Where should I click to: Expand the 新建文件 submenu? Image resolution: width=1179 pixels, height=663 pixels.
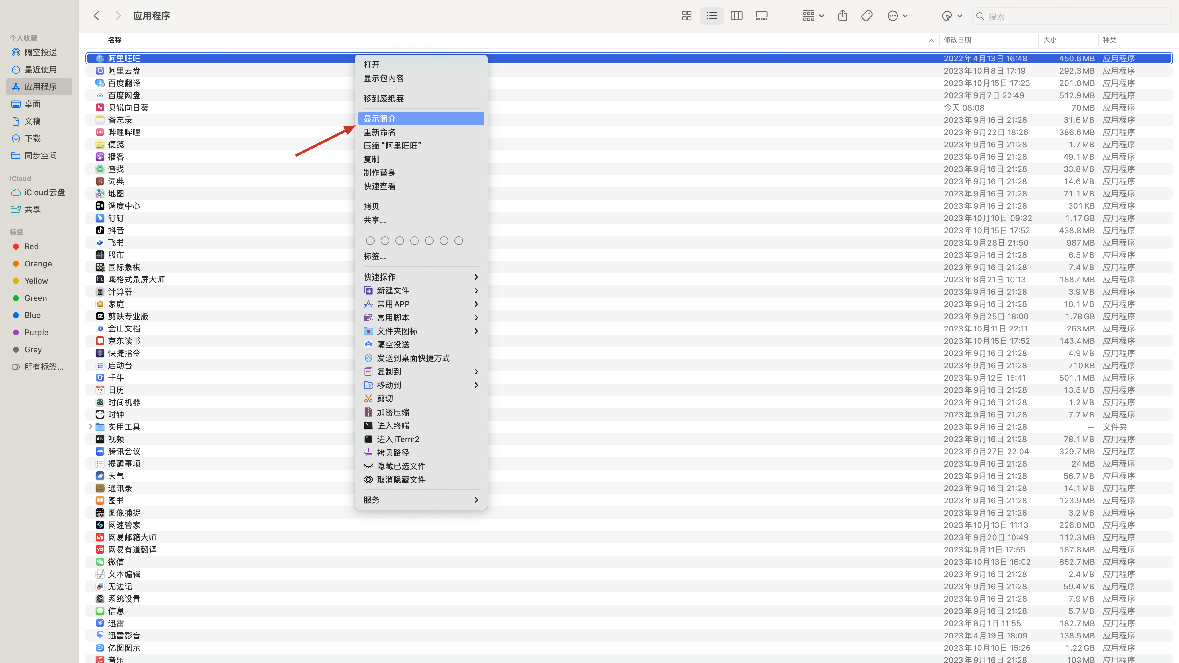point(421,291)
